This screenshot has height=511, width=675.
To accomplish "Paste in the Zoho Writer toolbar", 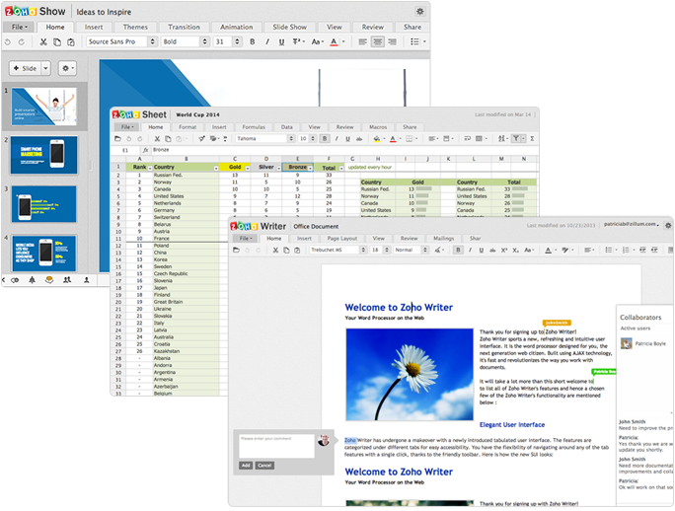I will (297, 251).
